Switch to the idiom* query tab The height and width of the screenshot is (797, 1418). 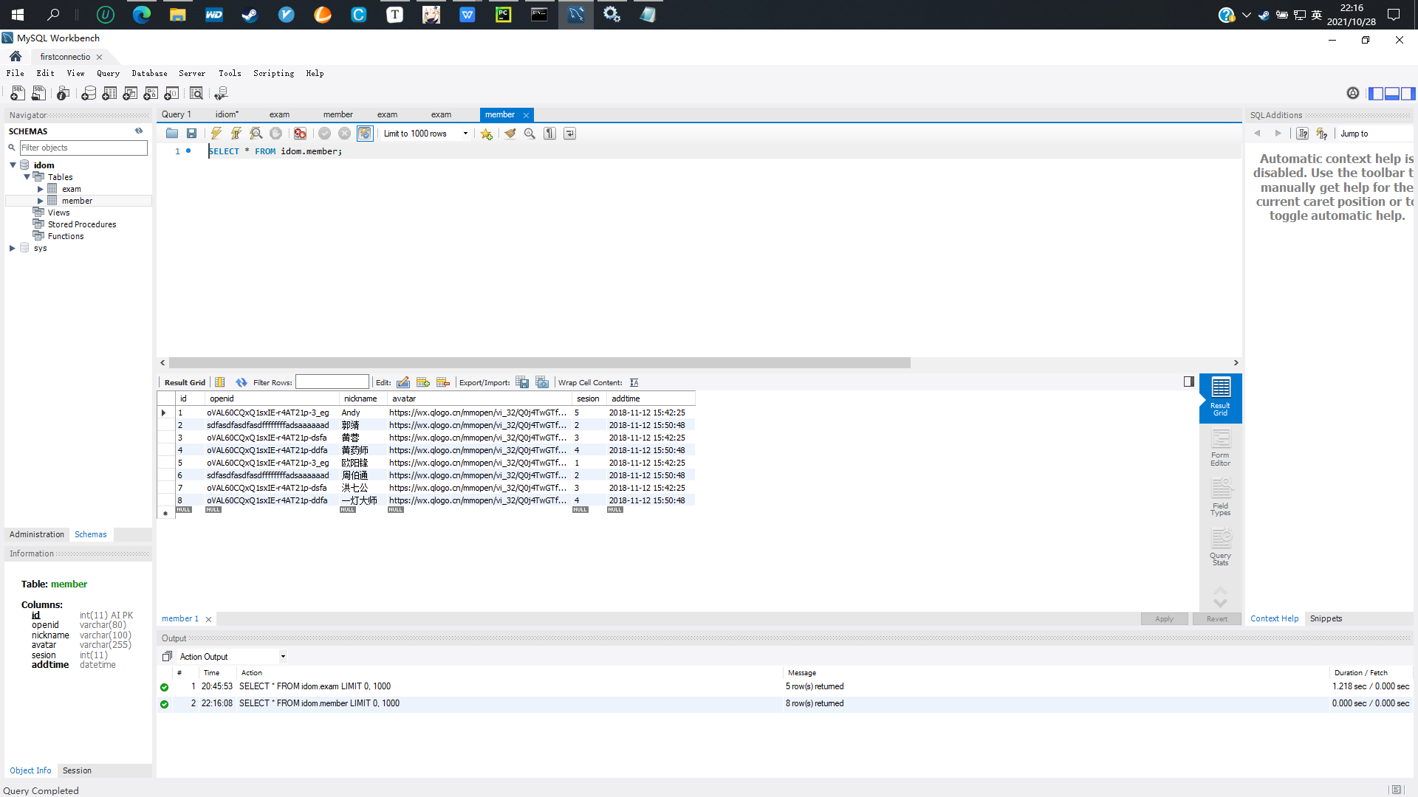(227, 114)
